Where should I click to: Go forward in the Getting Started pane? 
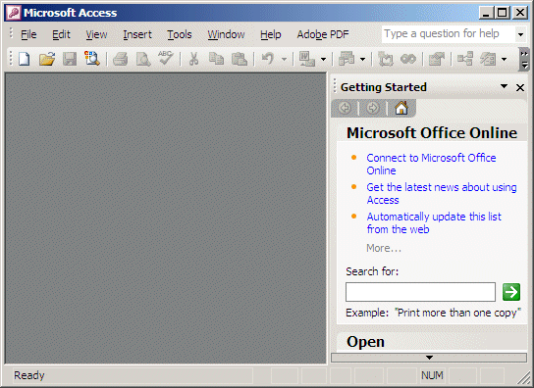(373, 108)
